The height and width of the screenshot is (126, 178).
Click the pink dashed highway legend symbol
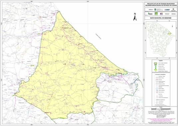tap(157, 80)
